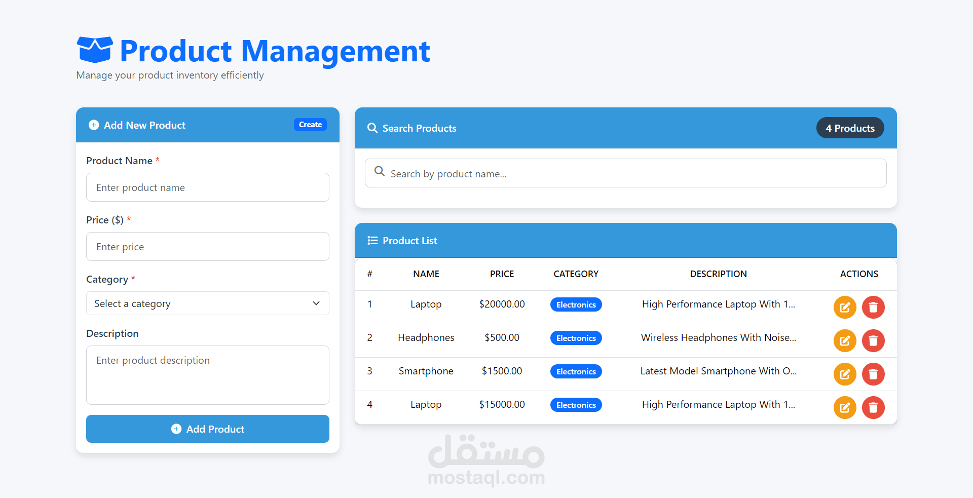Click the $500.00 price cell
973x498 pixels.
502,337
